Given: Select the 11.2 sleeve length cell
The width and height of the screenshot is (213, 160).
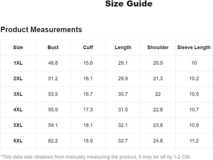Looking at the screenshot, I should pyautogui.click(x=194, y=141).
